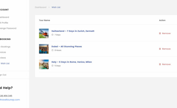Image resolution: width=177 pixels, height=108 pixels.
Task: Click the trash icon for the Dubai tour
Action: pyautogui.click(x=160, y=49)
